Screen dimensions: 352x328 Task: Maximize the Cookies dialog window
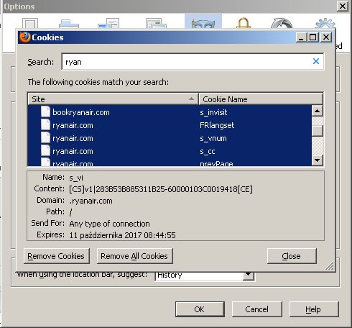coord(312,37)
